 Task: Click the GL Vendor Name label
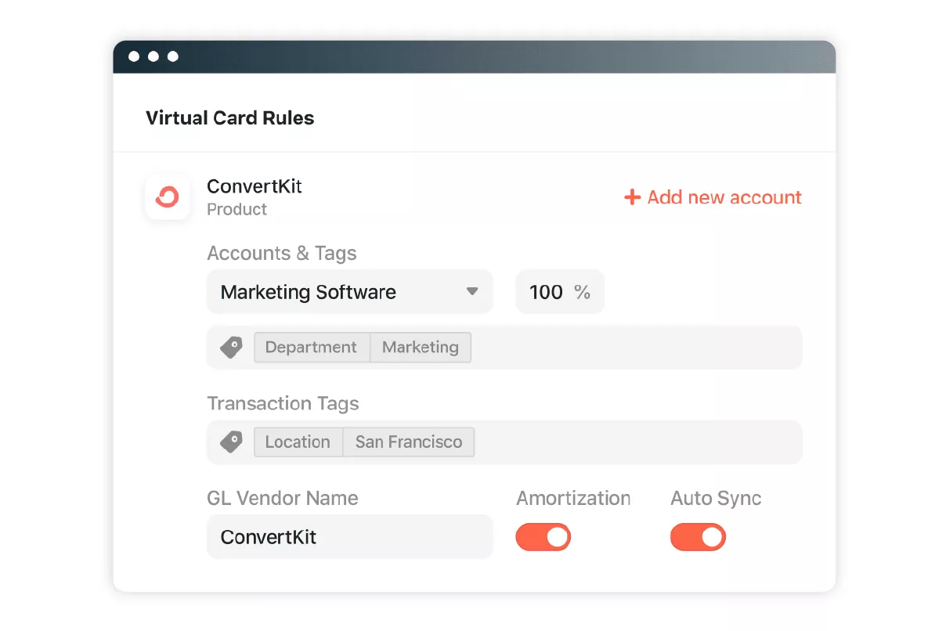coord(283,499)
